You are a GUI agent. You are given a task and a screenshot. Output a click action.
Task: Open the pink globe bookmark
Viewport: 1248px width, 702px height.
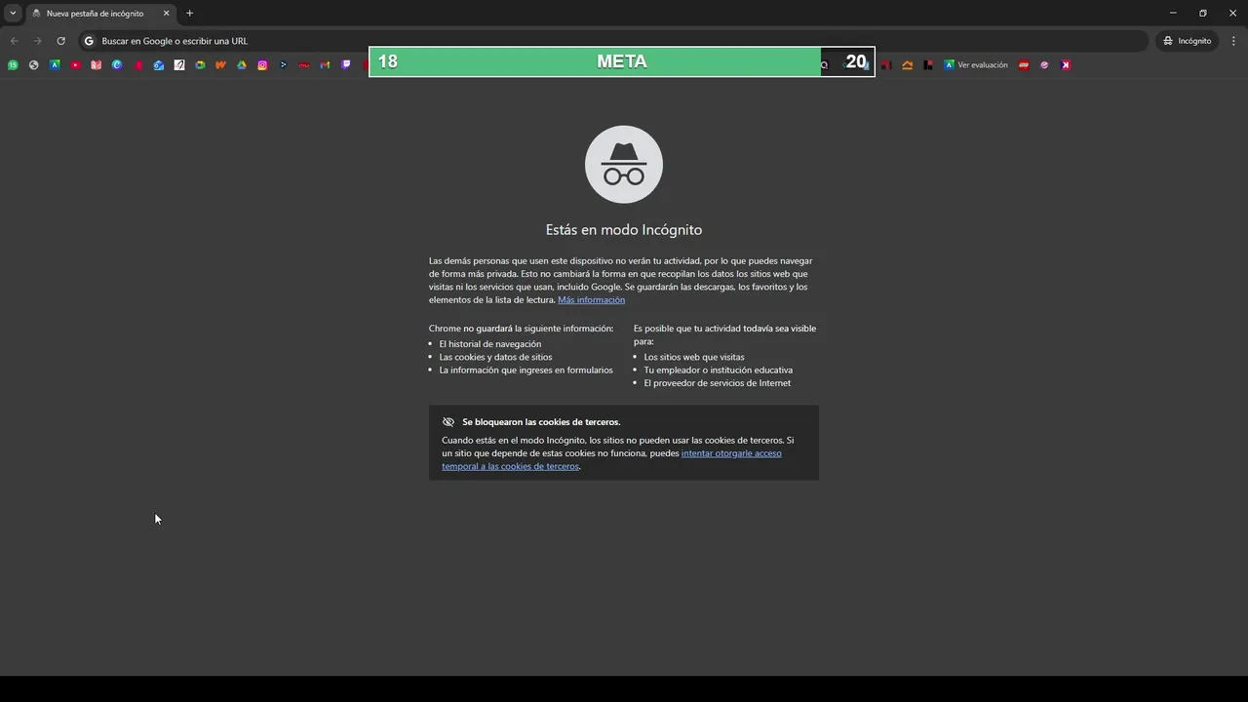[1044, 65]
